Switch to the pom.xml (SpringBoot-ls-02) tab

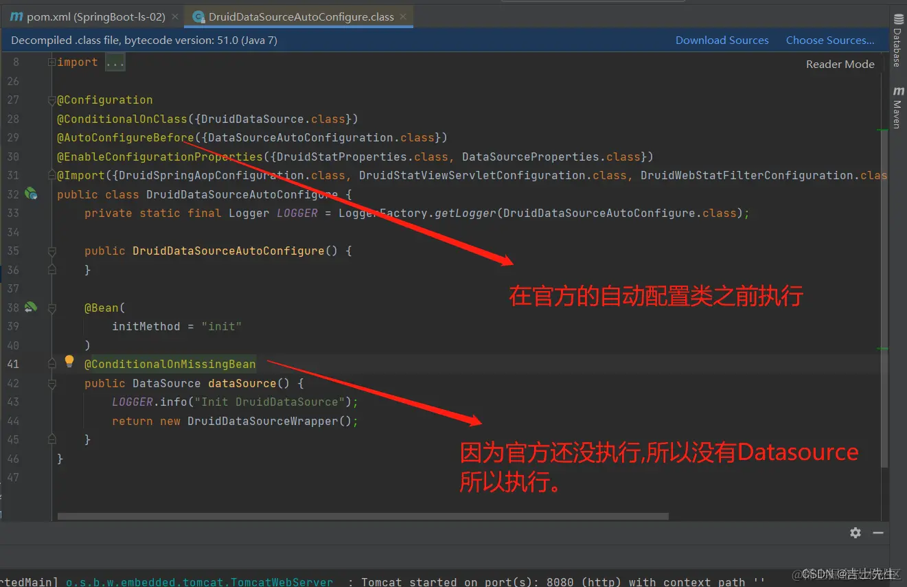click(x=95, y=16)
